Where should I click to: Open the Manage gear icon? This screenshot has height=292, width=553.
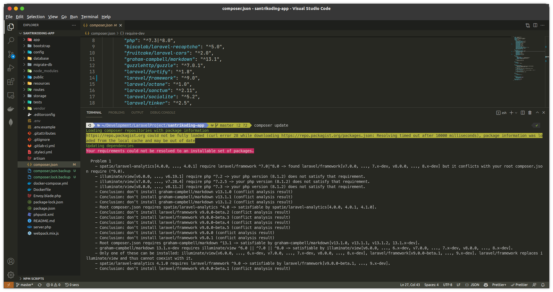[11, 275]
